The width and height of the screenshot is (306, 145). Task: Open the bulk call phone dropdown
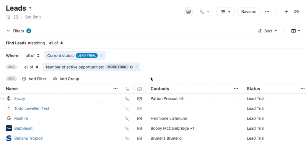coord(204,12)
